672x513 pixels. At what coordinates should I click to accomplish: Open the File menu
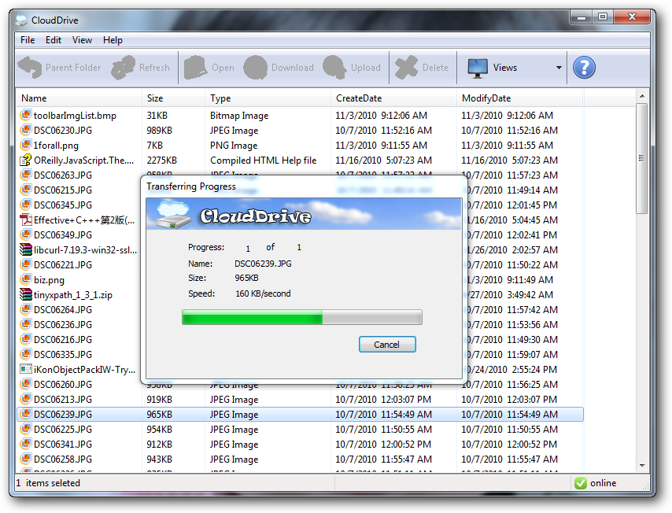(x=28, y=40)
